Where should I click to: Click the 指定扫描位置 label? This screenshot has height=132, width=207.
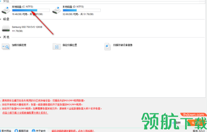70,45
